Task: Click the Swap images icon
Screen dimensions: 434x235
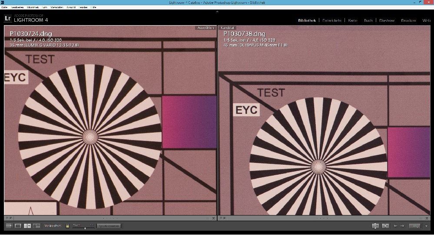Action: [x=375, y=226]
